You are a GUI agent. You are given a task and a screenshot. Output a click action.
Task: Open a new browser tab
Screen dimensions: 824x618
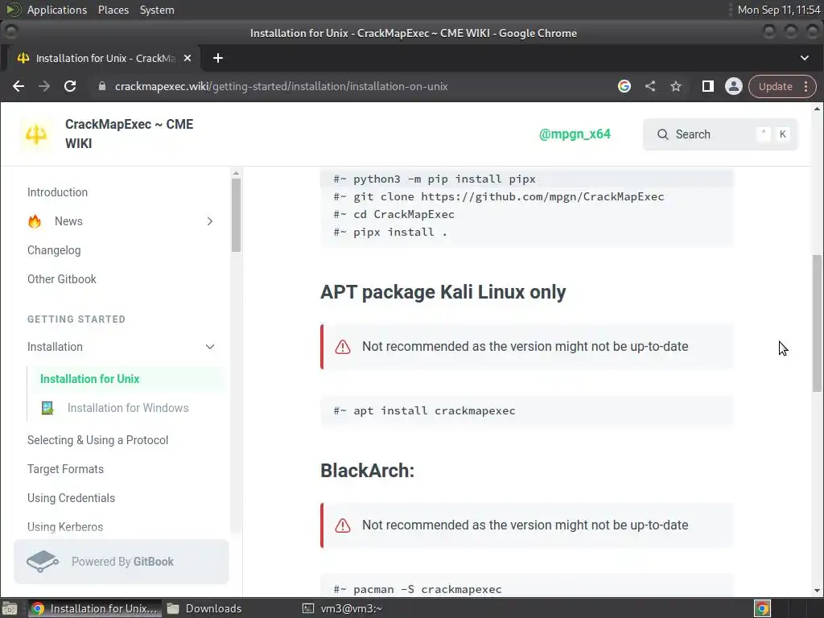(218, 58)
